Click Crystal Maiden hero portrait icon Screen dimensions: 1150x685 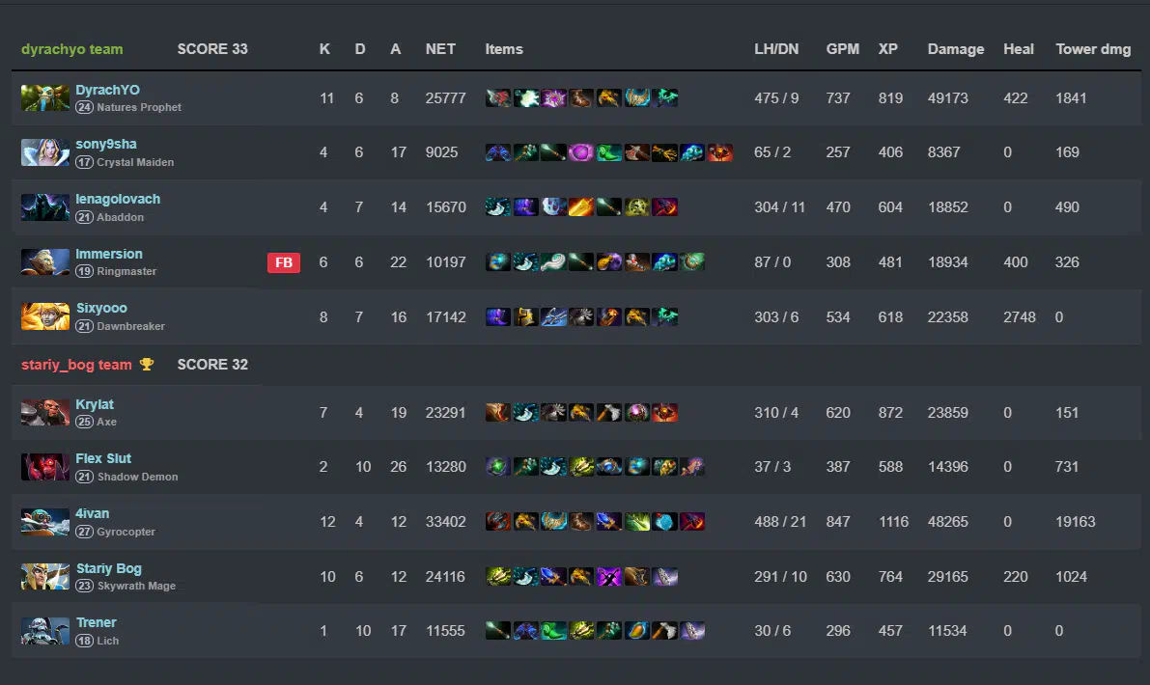tap(44, 152)
